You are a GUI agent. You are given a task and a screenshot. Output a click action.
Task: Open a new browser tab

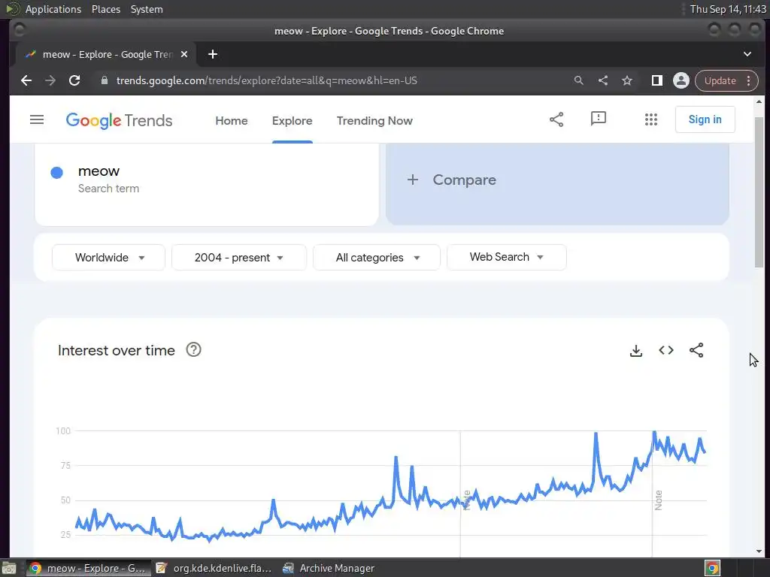pos(213,54)
